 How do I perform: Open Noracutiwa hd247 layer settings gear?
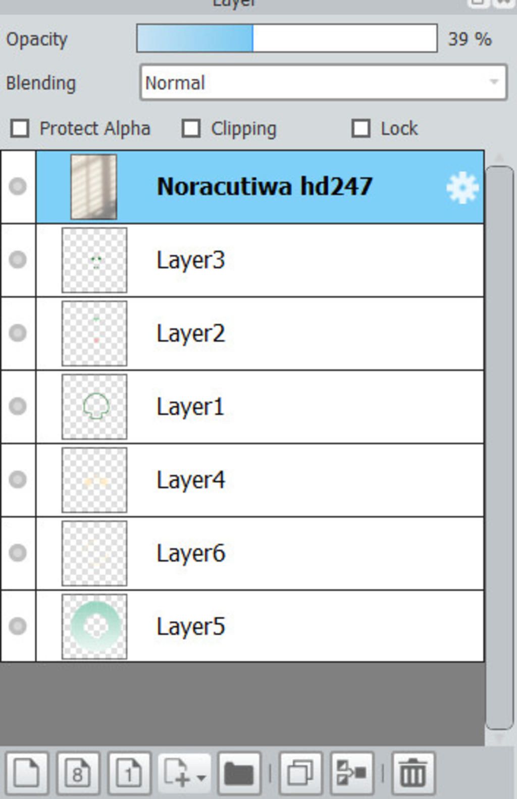click(462, 187)
